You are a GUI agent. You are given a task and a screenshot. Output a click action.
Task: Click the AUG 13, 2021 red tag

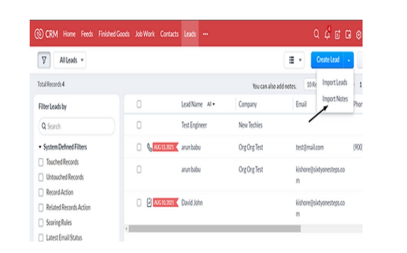(166, 147)
